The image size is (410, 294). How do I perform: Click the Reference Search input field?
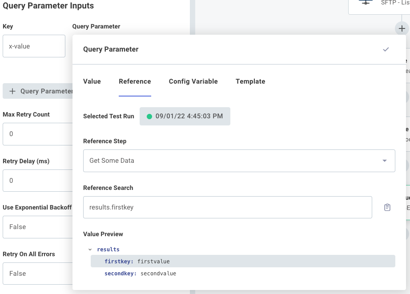(x=228, y=207)
